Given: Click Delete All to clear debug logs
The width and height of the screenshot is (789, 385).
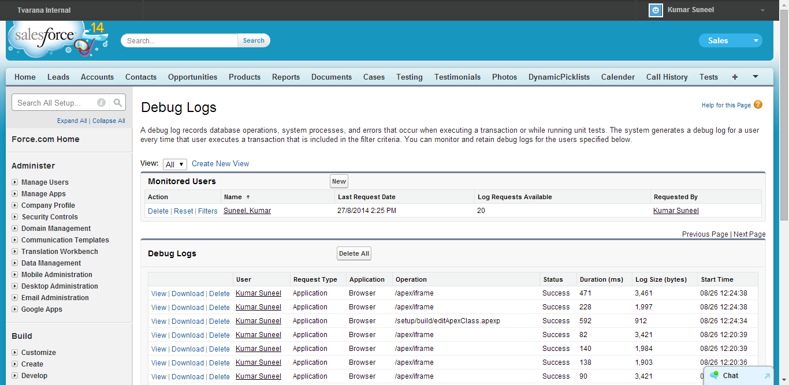Looking at the screenshot, I should (x=353, y=253).
